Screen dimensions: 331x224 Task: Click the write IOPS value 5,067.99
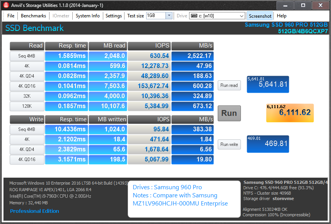pos(149,160)
